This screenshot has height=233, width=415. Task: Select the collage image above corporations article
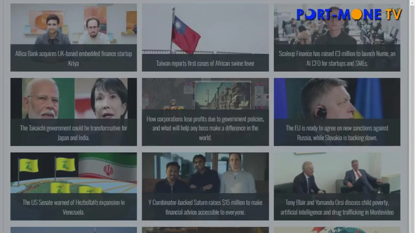205,94
